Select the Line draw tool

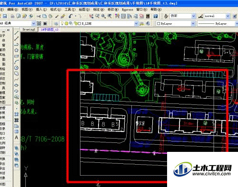(17, 33)
